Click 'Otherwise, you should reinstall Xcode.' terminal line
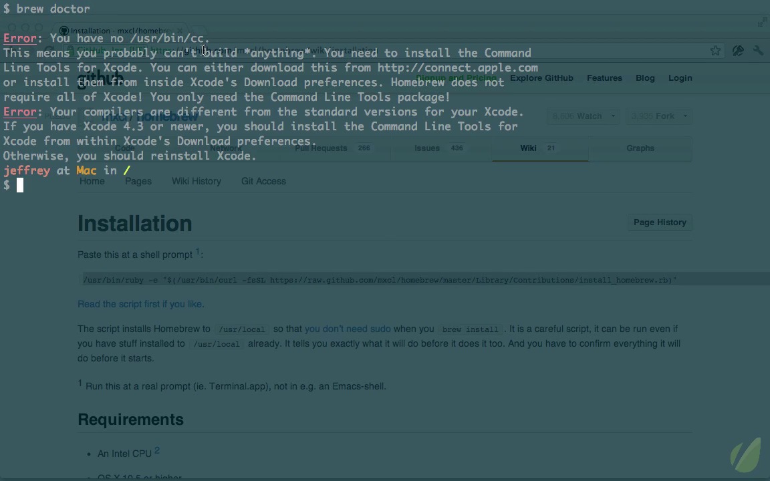770x481 pixels. tap(130, 156)
